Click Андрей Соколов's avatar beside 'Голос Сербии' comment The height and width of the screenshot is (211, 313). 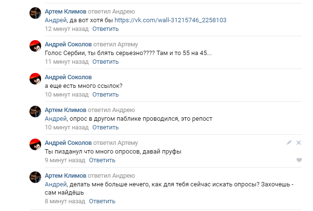35,47
